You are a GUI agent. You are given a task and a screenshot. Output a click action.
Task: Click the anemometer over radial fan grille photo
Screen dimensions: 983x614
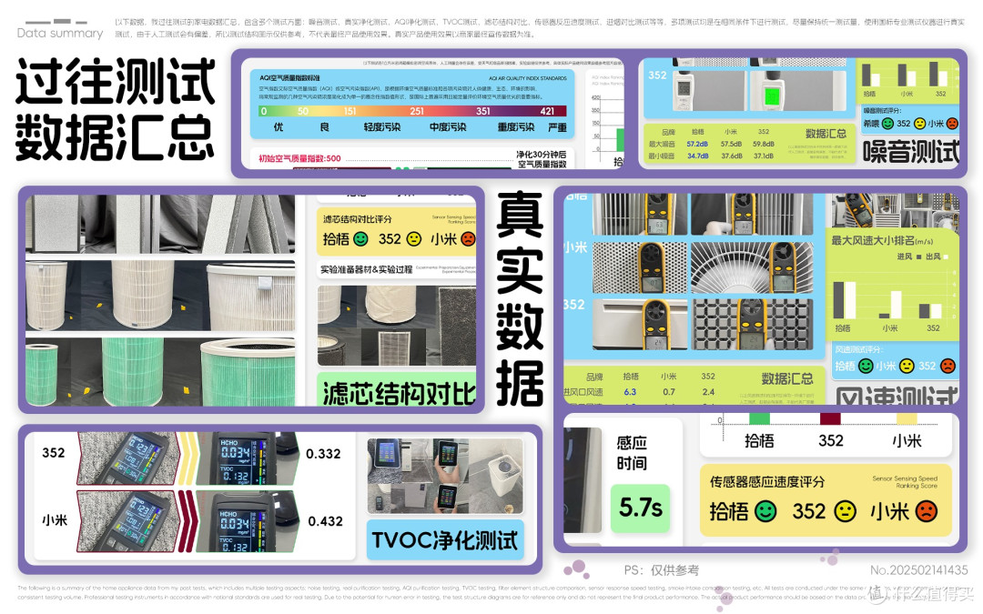coord(752,268)
